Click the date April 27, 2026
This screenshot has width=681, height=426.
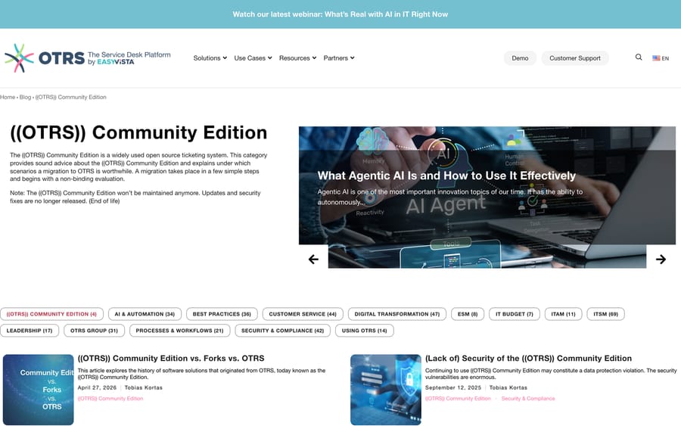pos(98,387)
